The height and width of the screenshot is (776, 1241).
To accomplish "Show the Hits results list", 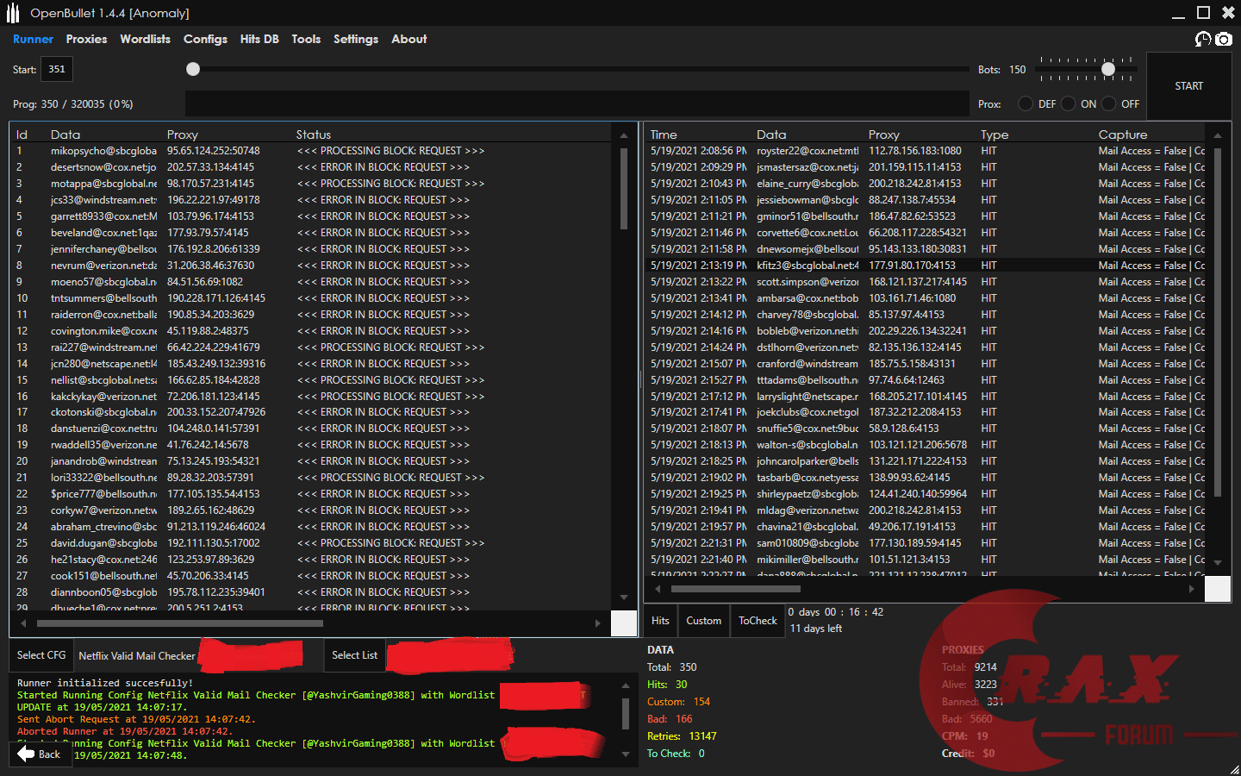I will (x=660, y=621).
